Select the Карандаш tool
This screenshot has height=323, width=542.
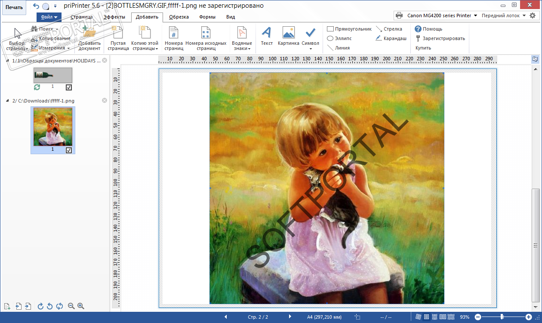pyautogui.click(x=391, y=38)
